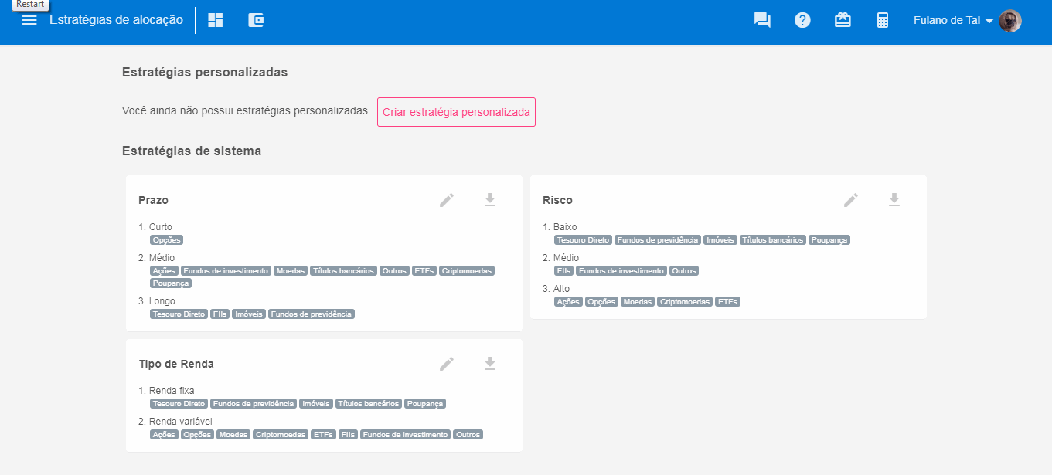This screenshot has height=475, width=1052.
Task: Click the user profile avatar picture
Action: pyautogui.click(x=1009, y=21)
